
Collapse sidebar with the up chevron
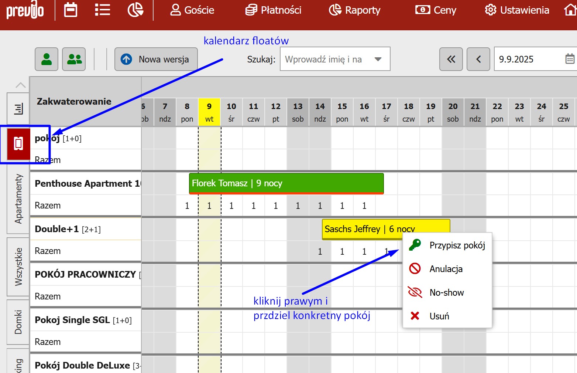tap(21, 85)
